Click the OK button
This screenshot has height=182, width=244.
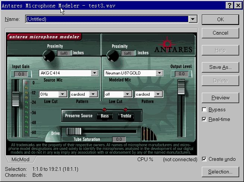(x=220, y=20)
